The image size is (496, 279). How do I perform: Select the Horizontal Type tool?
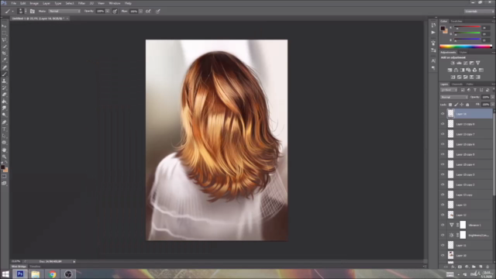4,129
